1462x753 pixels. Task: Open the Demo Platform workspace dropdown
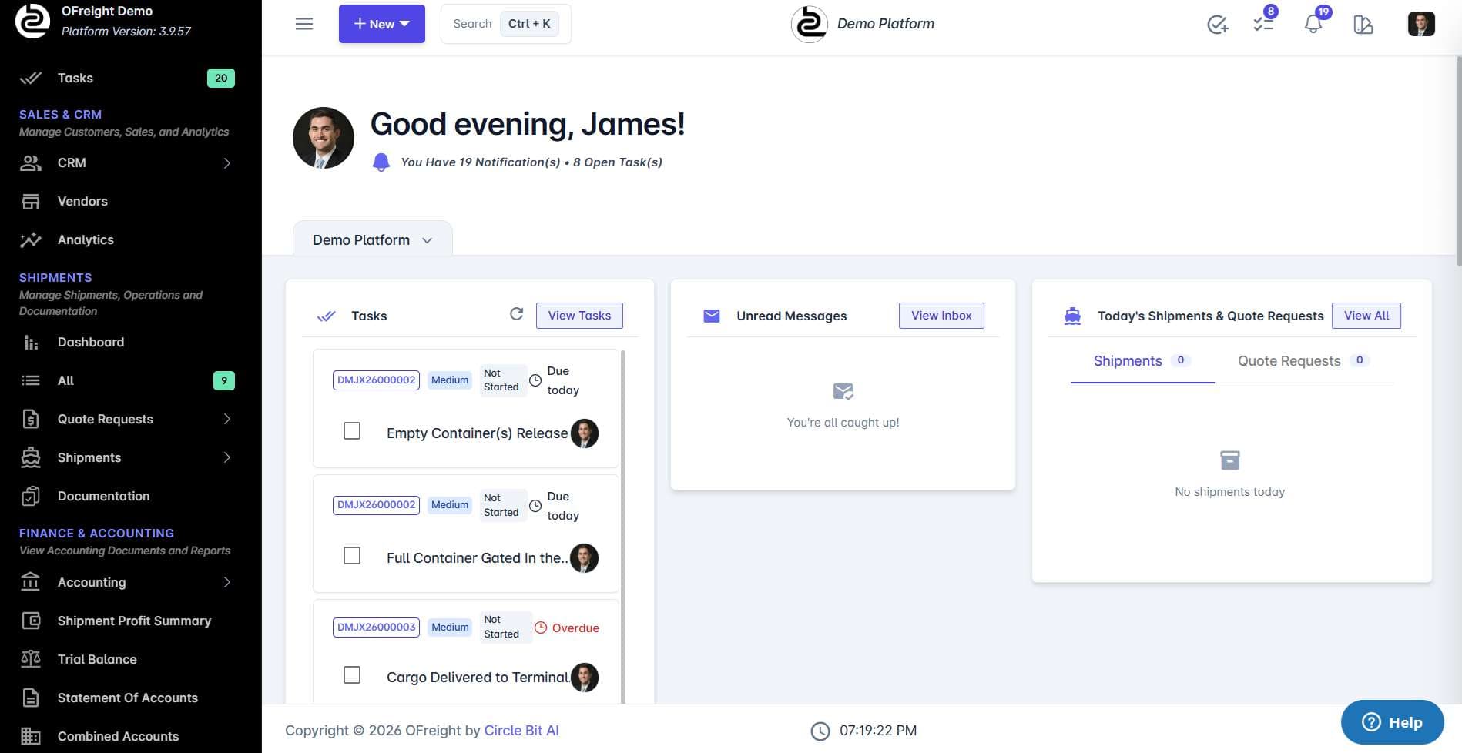point(372,239)
